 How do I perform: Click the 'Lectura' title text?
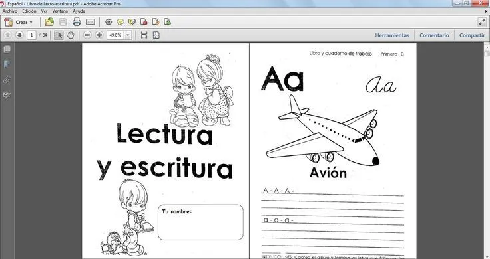pos(164,134)
